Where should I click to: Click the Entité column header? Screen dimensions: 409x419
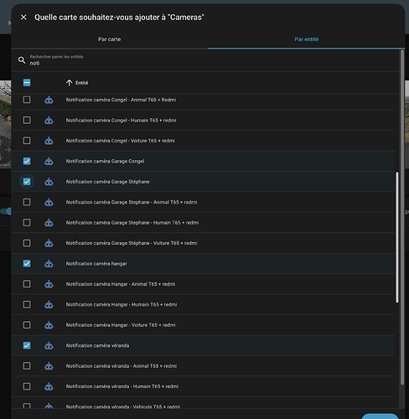[x=81, y=83]
